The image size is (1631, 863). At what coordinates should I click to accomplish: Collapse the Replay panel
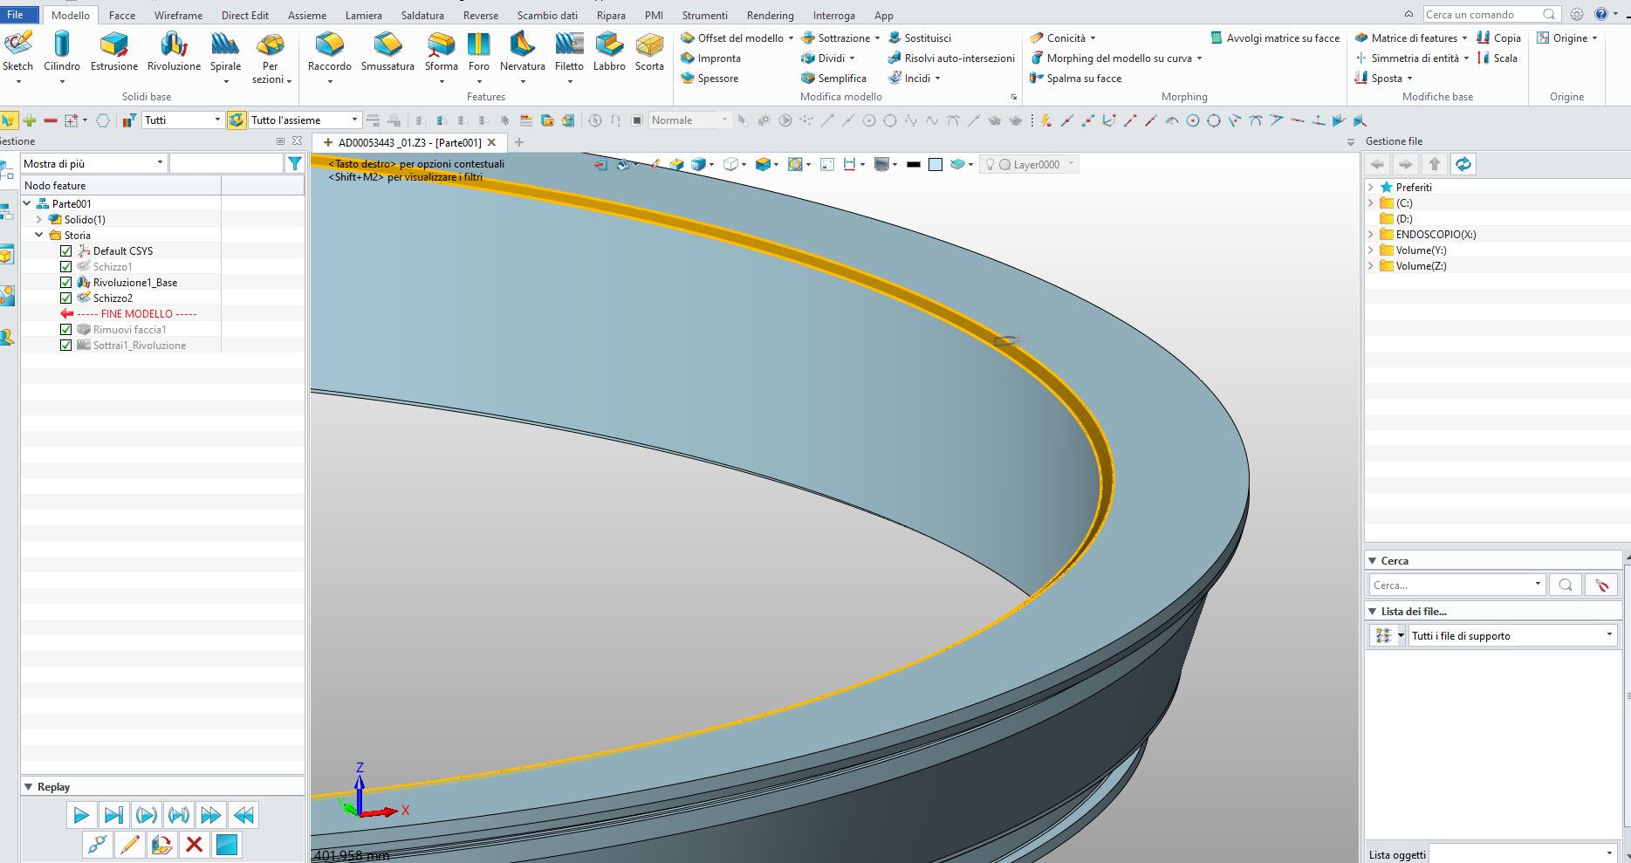pyautogui.click(x=29, y=787)
